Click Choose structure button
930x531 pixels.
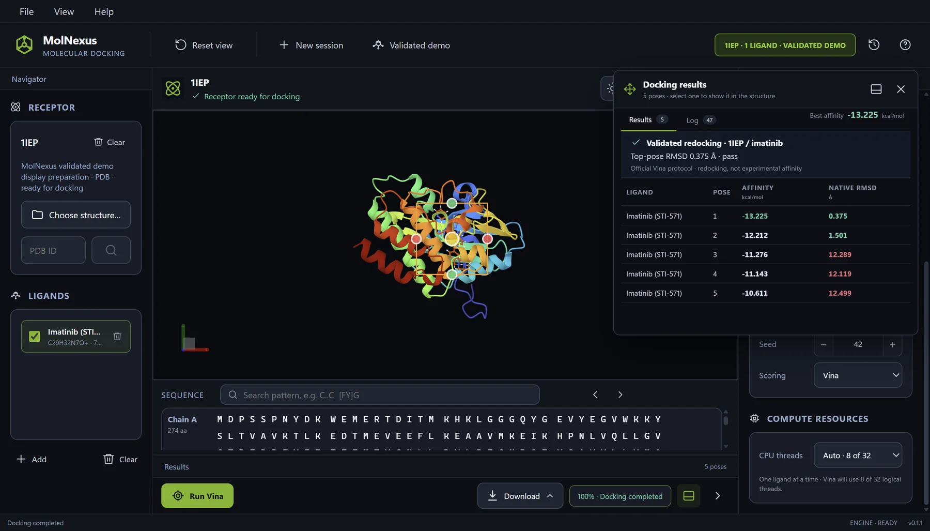click(x=76, y=215)
